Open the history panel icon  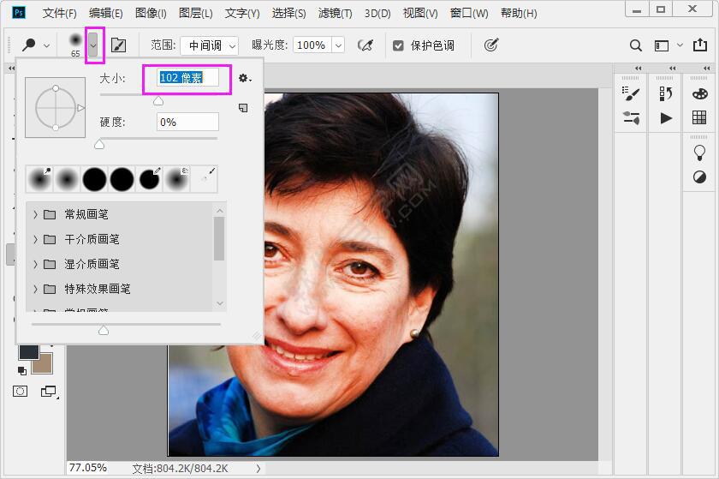coord(666,93)
